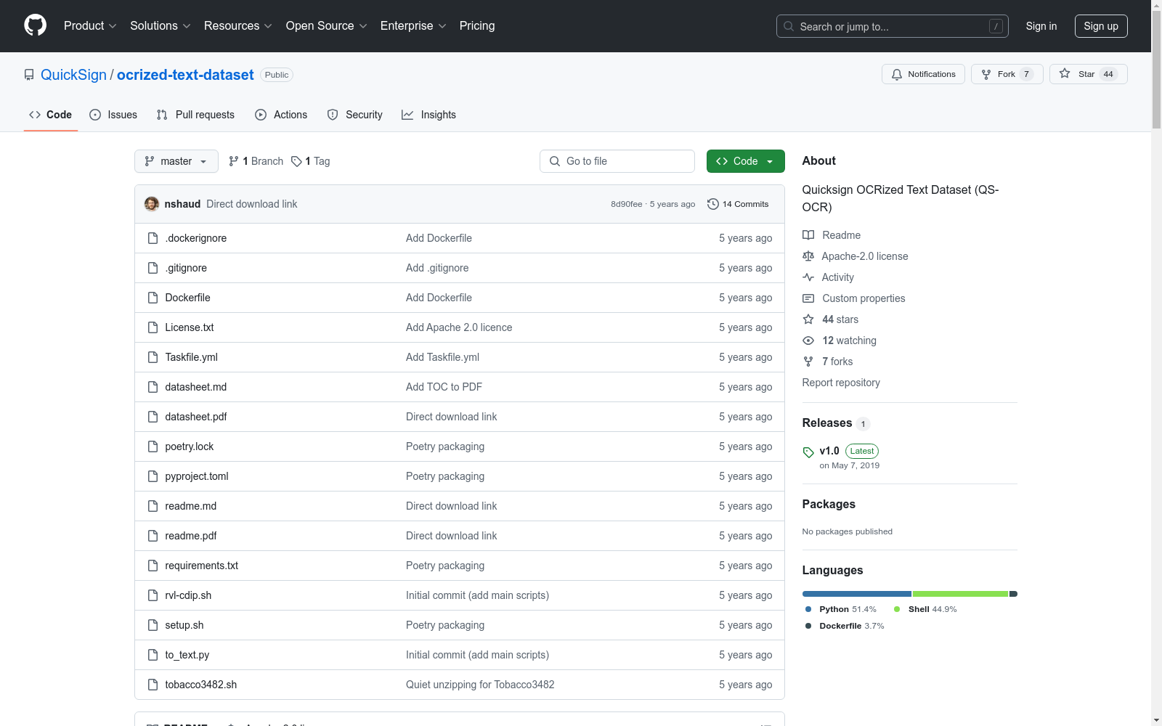The width and height of the screenshot is (1162, 726).
Task: Click the license scale icon
Action: (808, 256)
